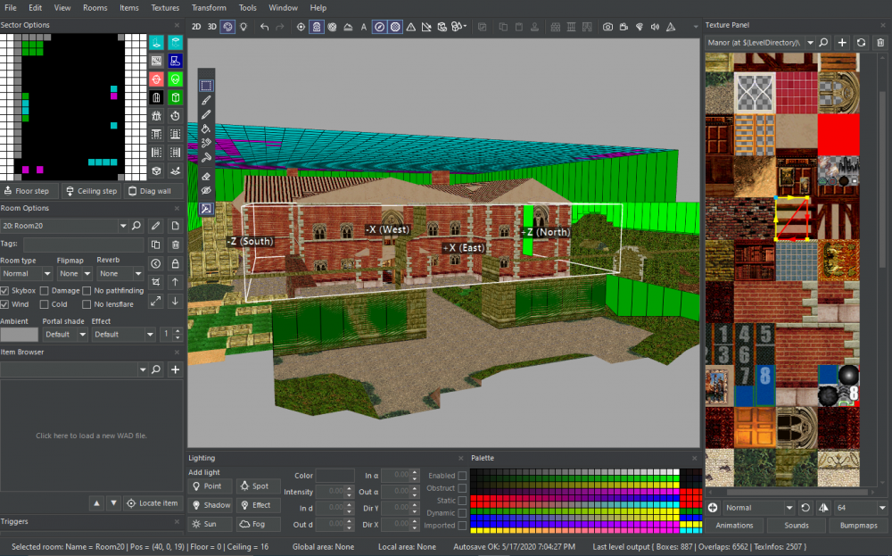The width and height of the screenshot is (892, 556).
Task: Mark sector as trigger triggerer (stopwatch)
Action: coord(175,115)
